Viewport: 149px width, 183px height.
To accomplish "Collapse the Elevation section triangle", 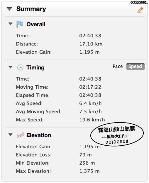I will pyautogui.click(x=11, y=135).
